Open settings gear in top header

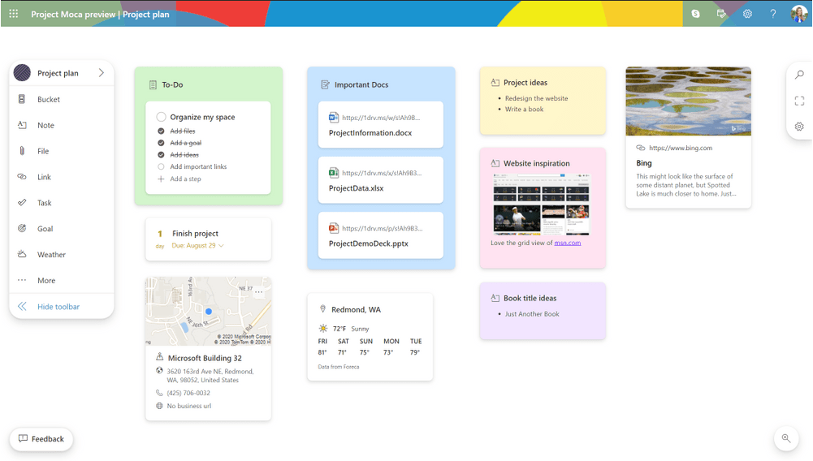(747, 14)
